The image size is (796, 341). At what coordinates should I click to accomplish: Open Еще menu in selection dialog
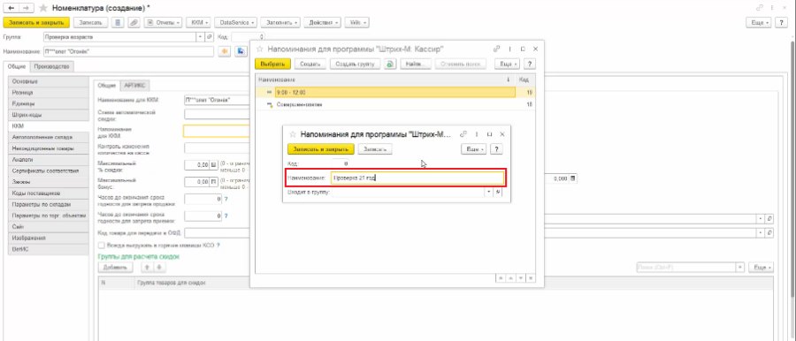tap(507, 64)
